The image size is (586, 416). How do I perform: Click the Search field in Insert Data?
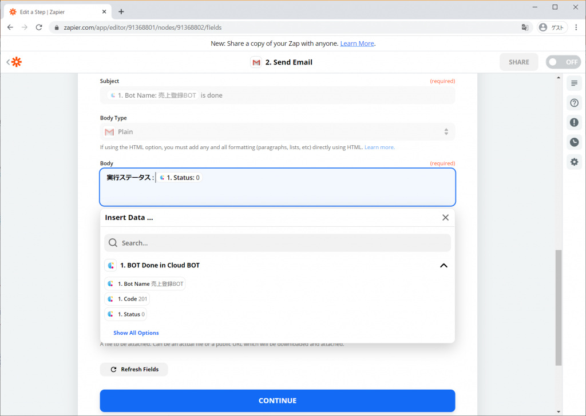pyautogui.click(x=278, y=243)
